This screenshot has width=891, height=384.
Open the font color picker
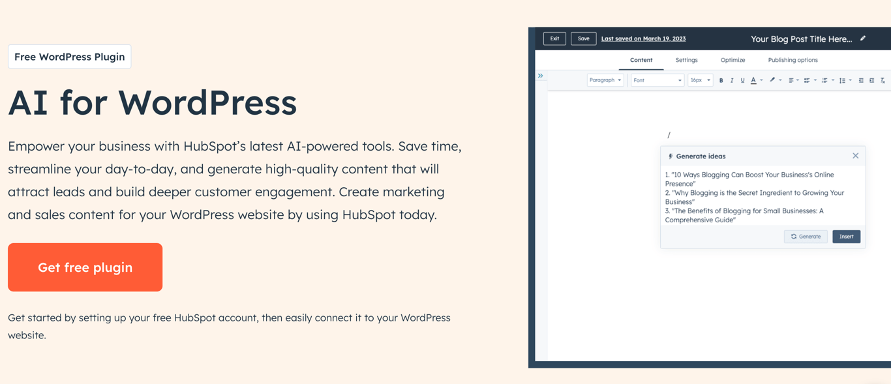tap(753, 80)
